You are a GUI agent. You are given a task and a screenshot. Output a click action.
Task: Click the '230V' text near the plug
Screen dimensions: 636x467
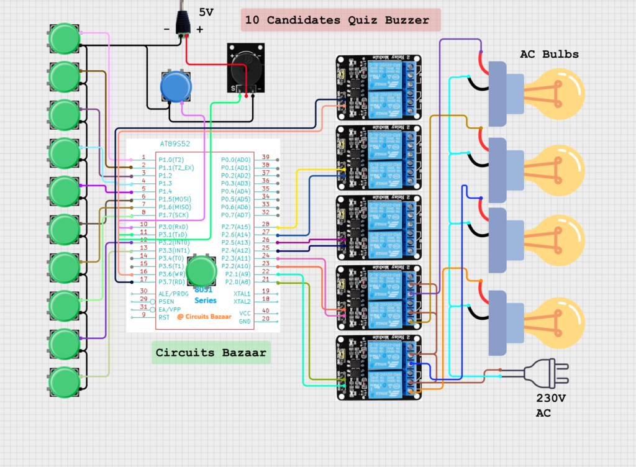[551, 398]
